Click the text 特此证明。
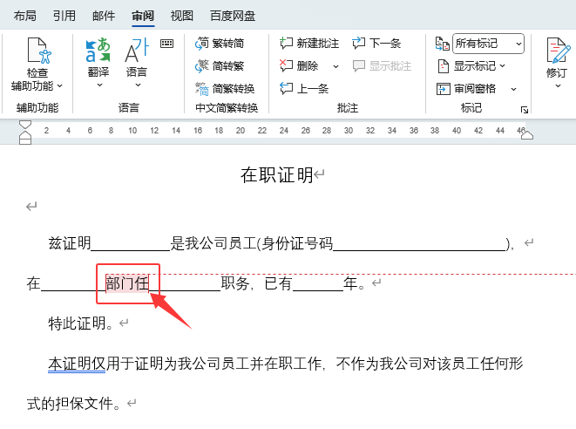576x429 pixels. pos(81,323)
